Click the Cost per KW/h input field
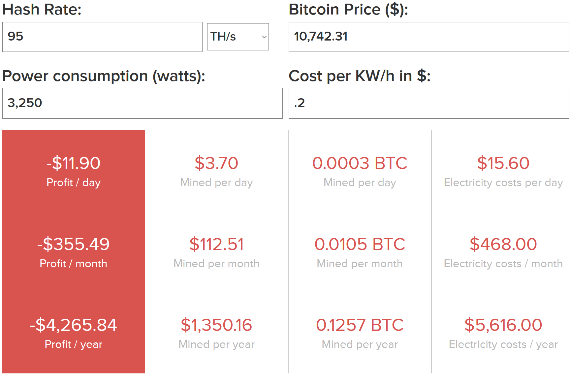Viewport: 571px width, 379px height. [x=429, y=103]
